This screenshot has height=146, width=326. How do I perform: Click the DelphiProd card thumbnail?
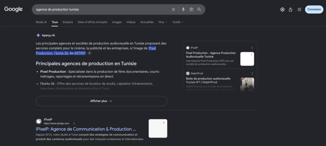click(x=247, y=84)
